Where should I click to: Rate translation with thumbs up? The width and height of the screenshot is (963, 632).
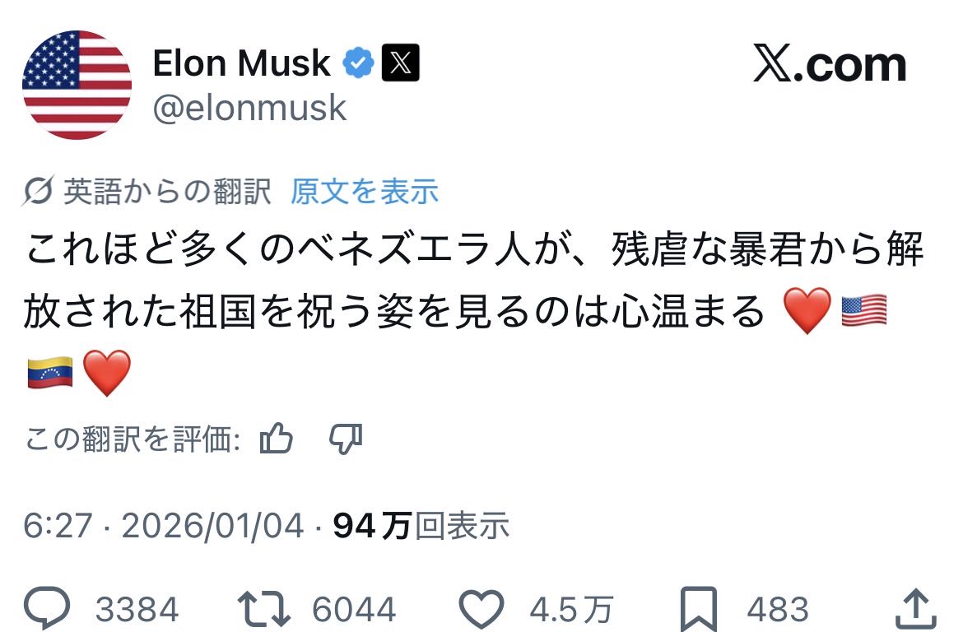pos(277,439)
